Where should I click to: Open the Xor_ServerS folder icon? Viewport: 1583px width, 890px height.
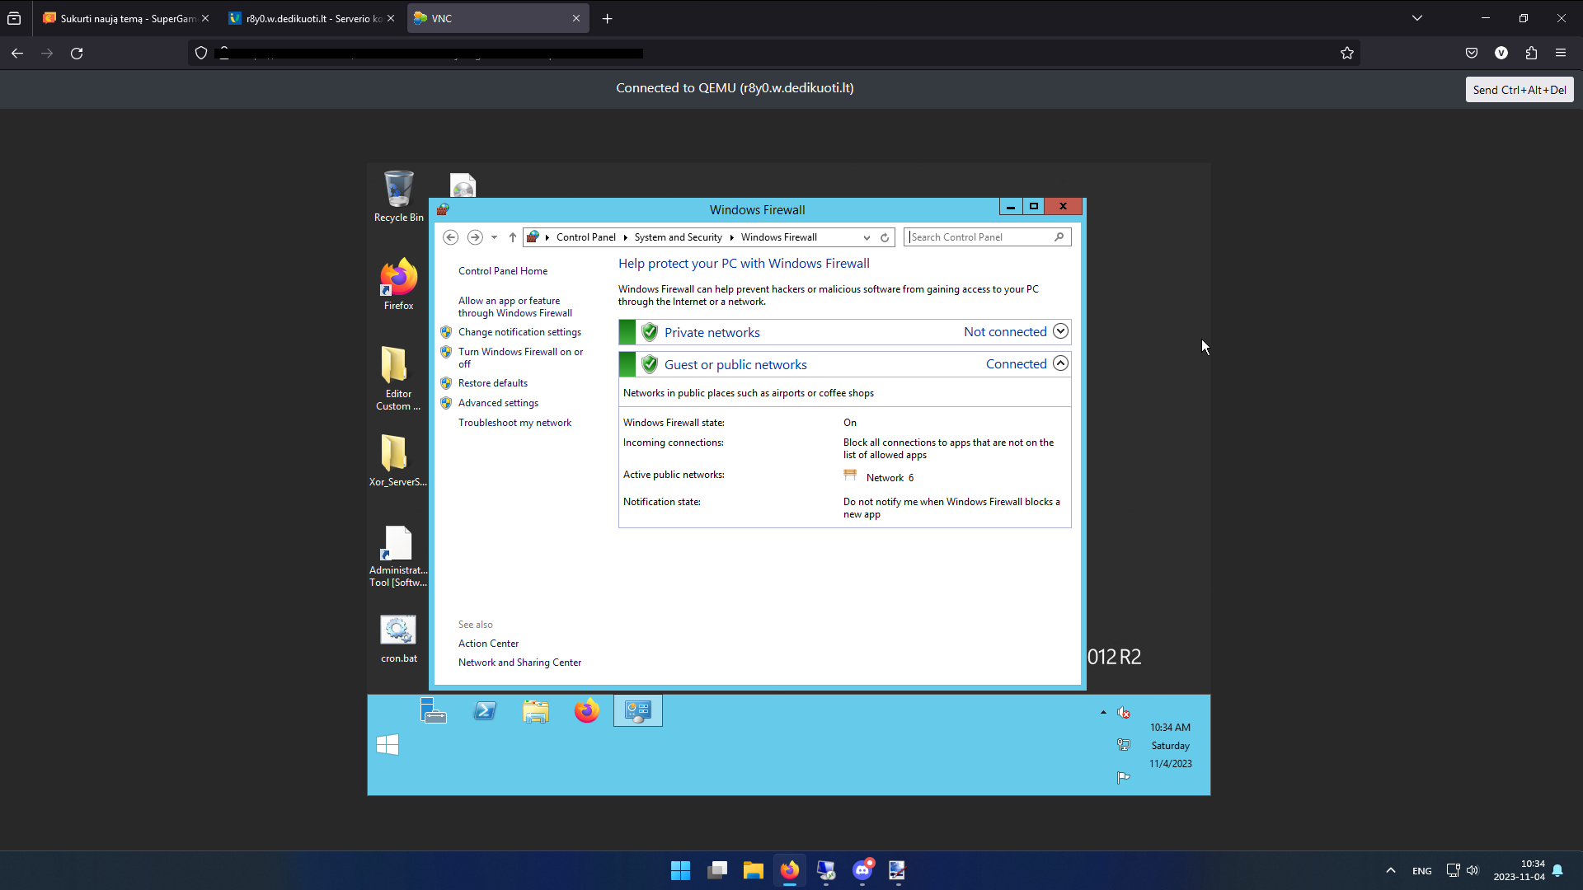(x=398, y=461)
